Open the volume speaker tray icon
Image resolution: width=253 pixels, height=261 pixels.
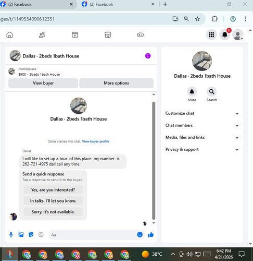[189, 254]
